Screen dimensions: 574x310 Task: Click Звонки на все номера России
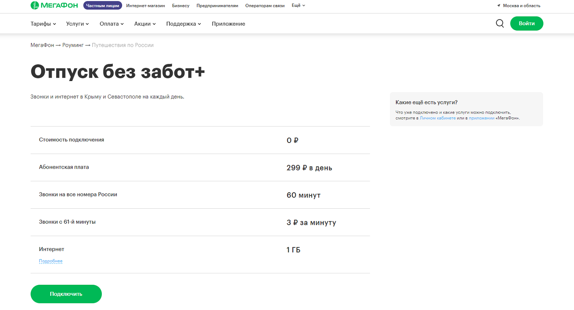coord(78,194)
